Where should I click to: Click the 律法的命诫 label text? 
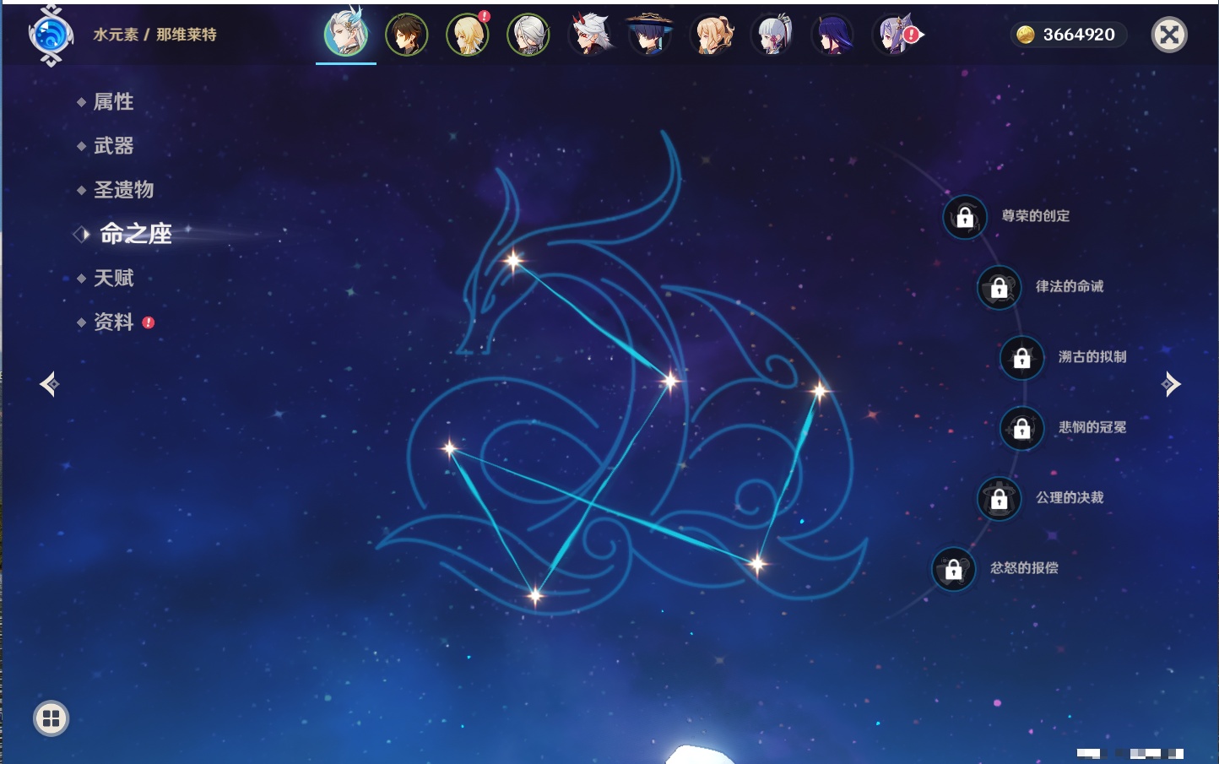[1070, 286]
